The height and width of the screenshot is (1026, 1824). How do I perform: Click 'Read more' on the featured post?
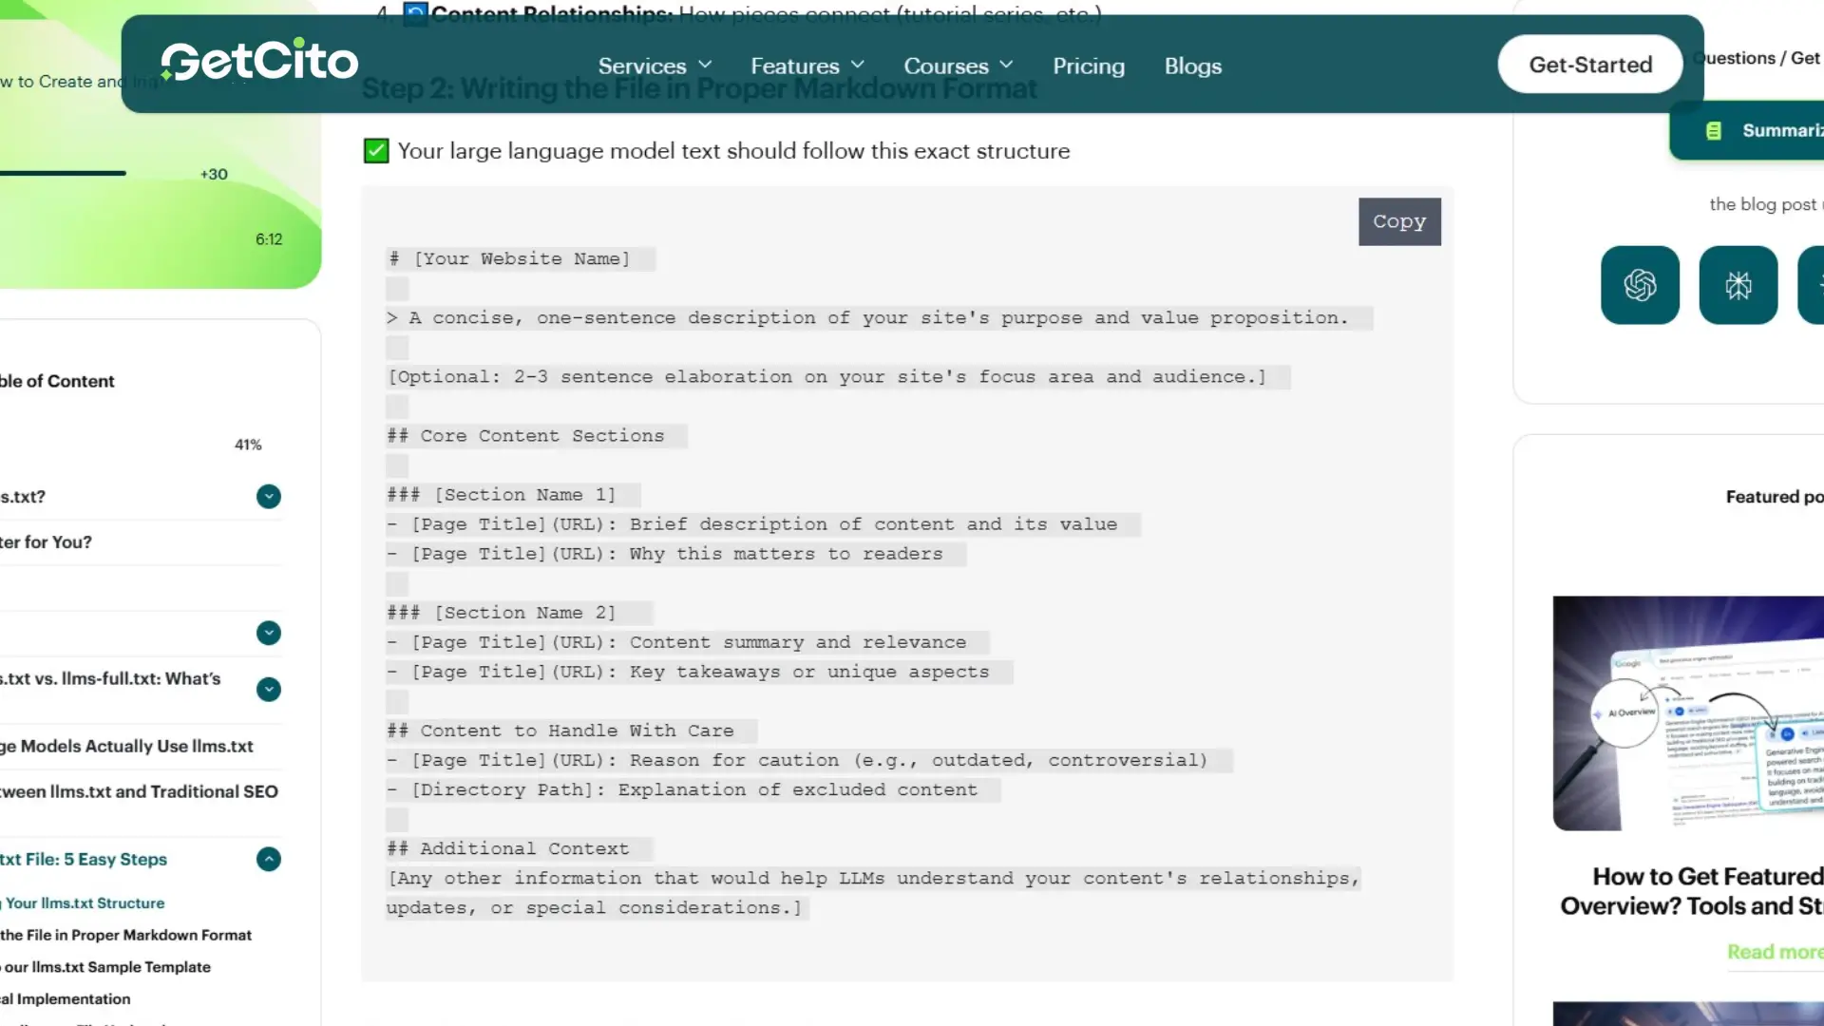[1775, 952]
